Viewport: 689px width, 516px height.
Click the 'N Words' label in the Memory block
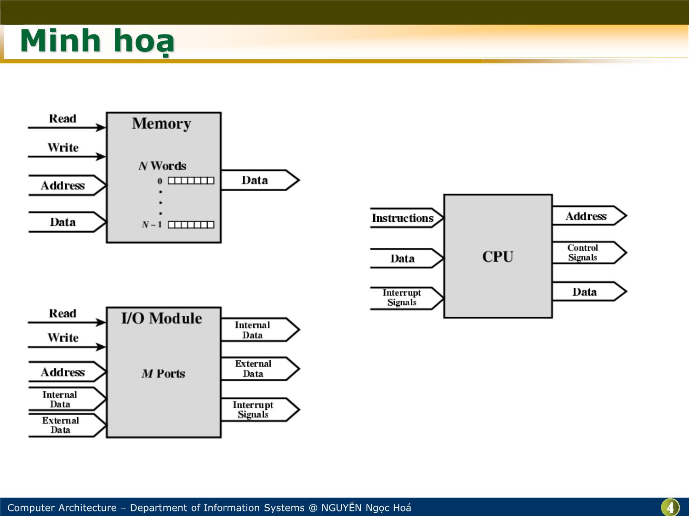162,166
